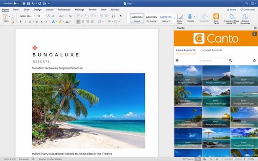Toggle subscript formatting

[x=42, y=21]
